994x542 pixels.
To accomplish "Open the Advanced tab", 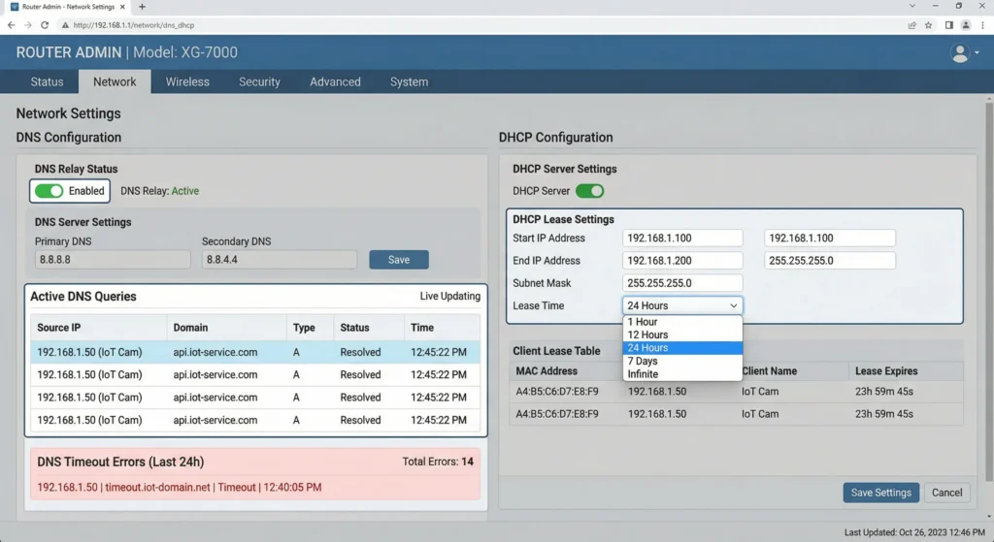I will pos(335,81).
